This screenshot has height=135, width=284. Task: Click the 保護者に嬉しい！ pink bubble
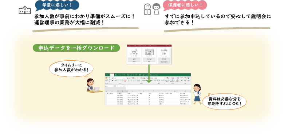(185, 5)
